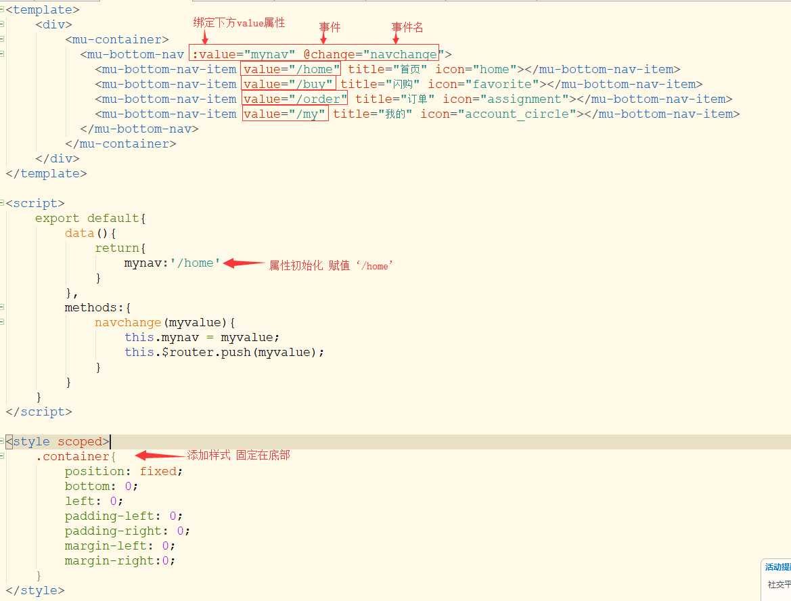
Task: Click the this.mynav = myvalue; line
Action: pyautogui.click(x=202, y=337)
